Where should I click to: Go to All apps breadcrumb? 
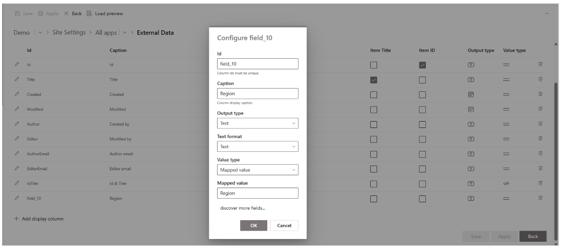(x=106, y=33)
